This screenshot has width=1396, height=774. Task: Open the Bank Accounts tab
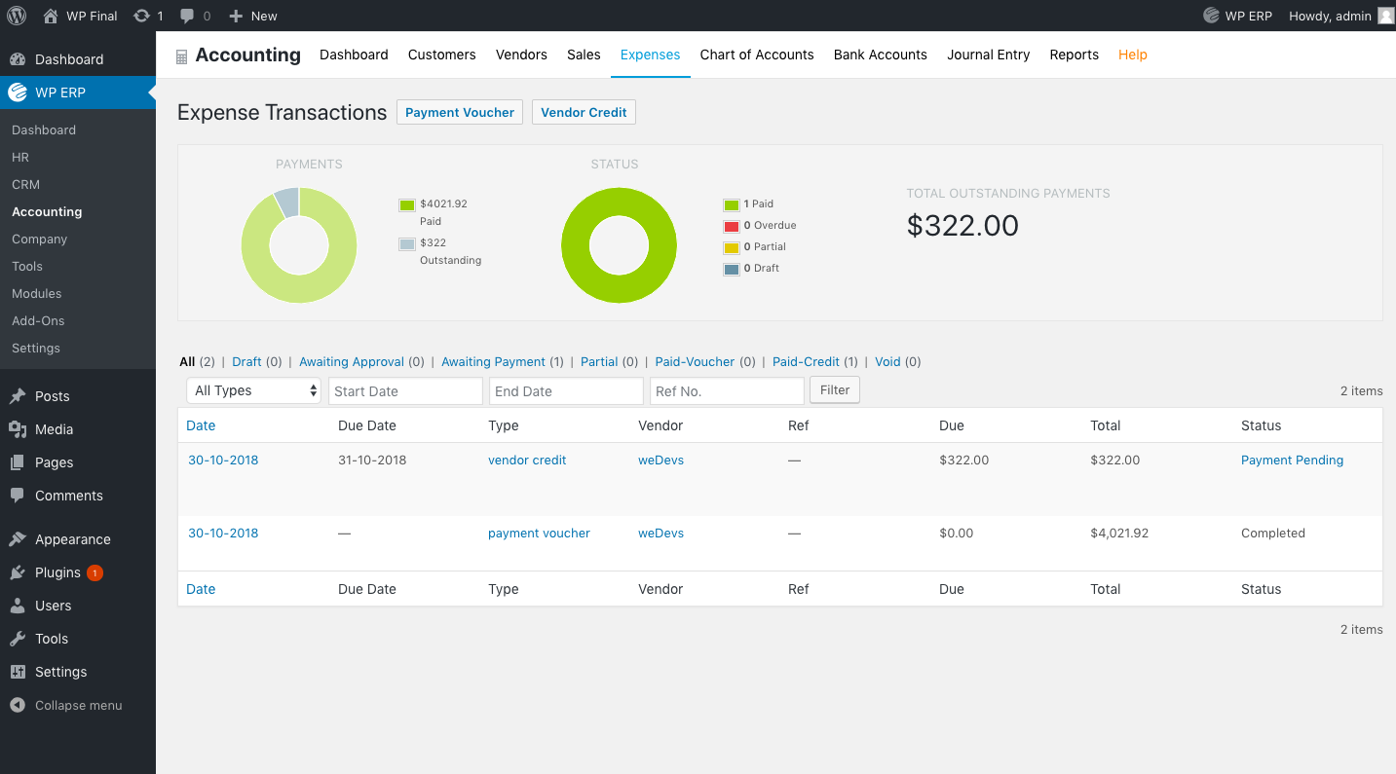880,55
